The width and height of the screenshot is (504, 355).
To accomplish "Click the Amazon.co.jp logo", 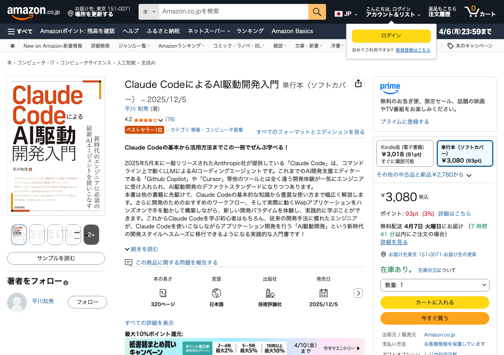I will tap(33, 12).
